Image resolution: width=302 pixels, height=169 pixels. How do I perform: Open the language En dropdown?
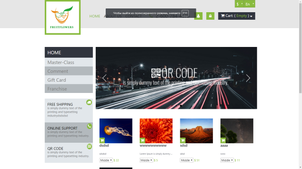[x=250, y=4]
